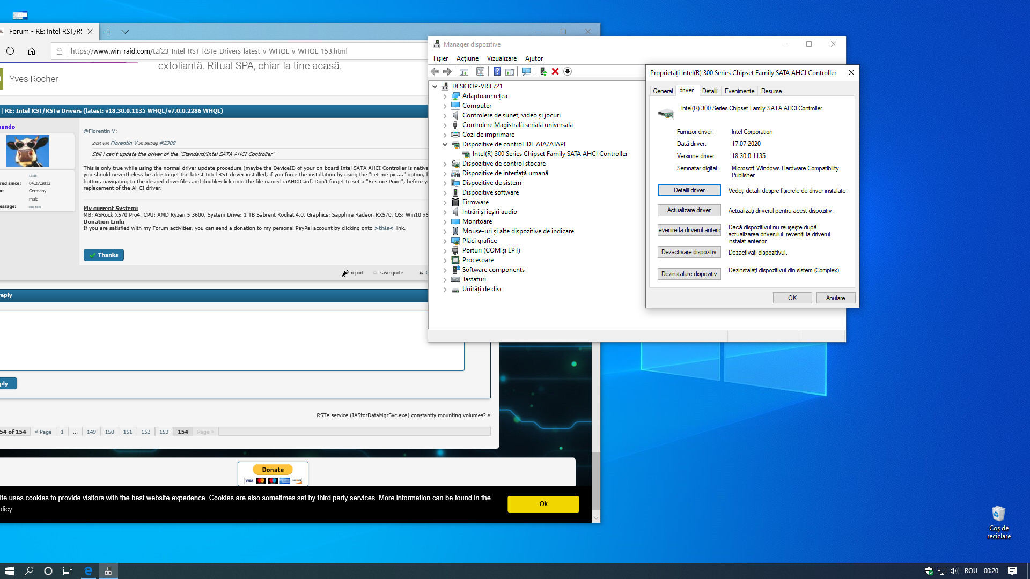The width and height of the screenshot is (1030, 579).
Task: Open Task View on taskbar
Action: pos(68,571)
